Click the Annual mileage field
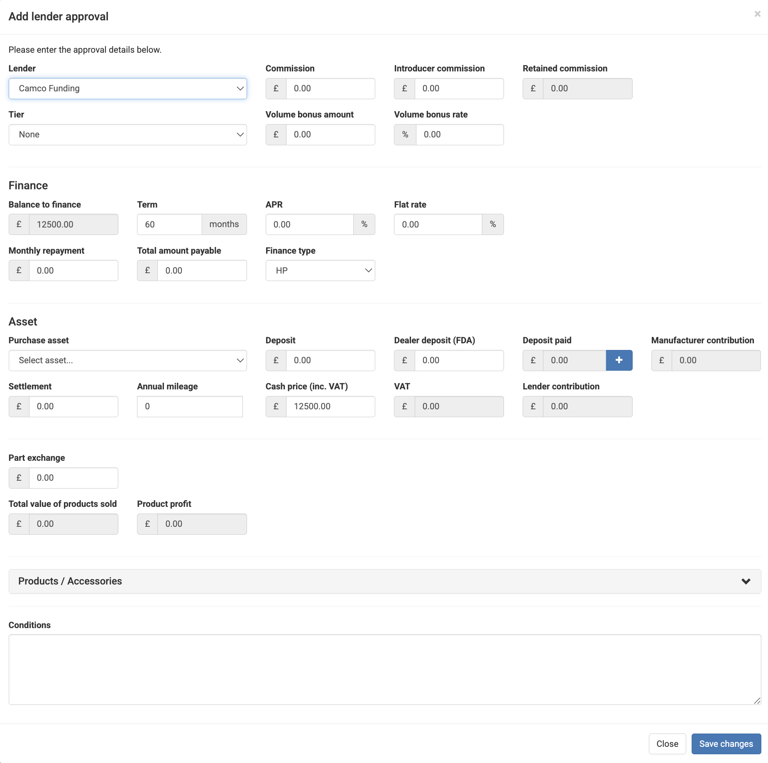Screen dimensions: 768x763 [189, 406]
